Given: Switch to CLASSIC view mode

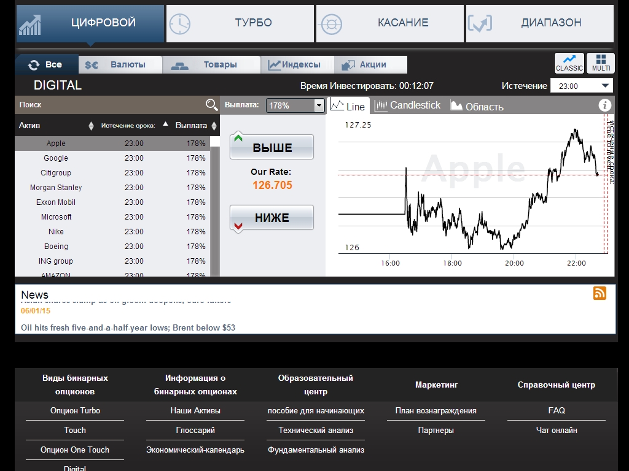Looking at the screenshot, I should [x=569, y=63].
